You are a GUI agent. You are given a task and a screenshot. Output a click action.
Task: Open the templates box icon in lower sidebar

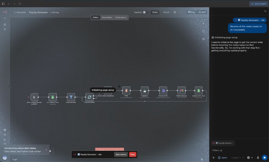5,130
